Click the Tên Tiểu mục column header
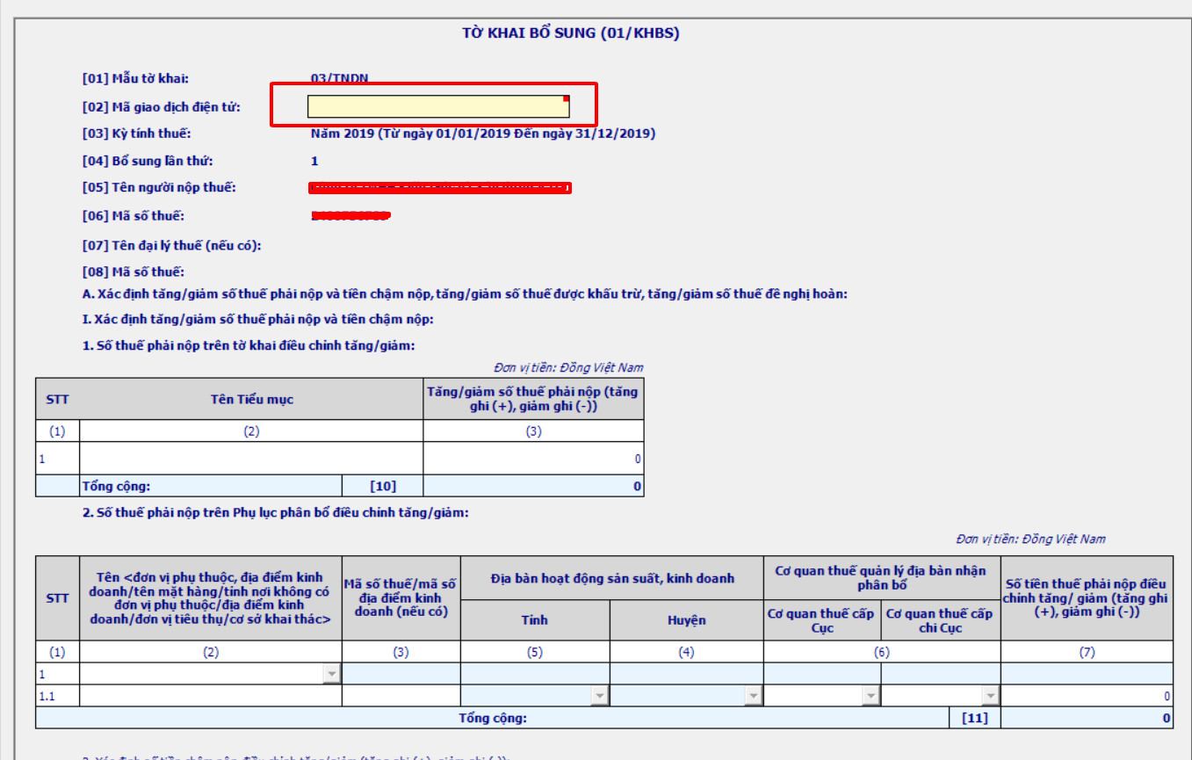1192x760 pixels. point(251,400)
